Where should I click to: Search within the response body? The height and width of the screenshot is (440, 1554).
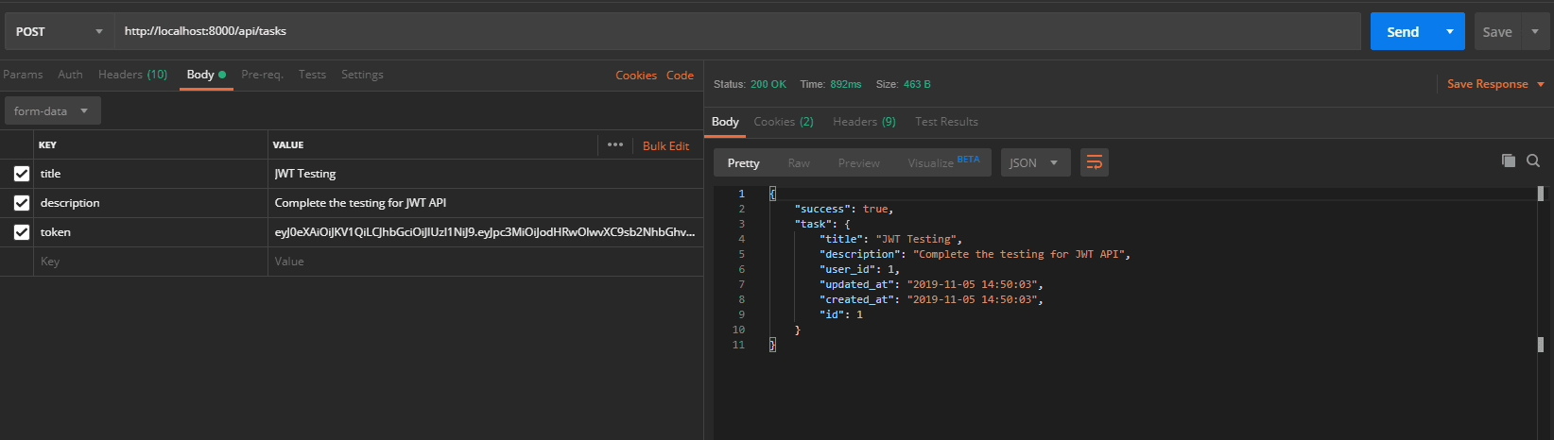click(1533, 161)
